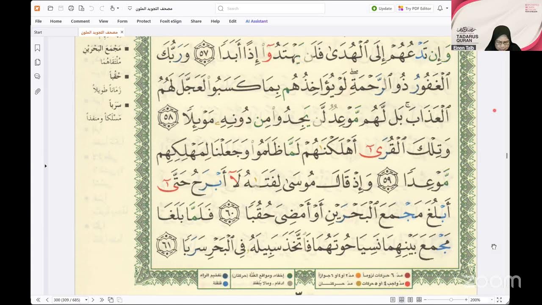Click into the Search field
The height and width of the screenshot is (305, 542).
[270, 8]
